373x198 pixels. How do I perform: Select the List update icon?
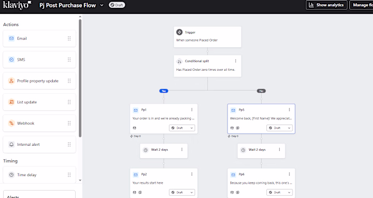[x=11, y=102]
